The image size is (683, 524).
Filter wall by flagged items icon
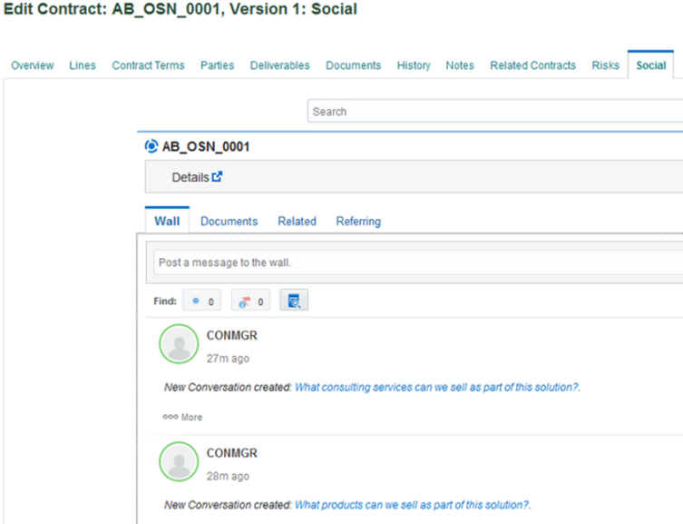coord(250,301)
